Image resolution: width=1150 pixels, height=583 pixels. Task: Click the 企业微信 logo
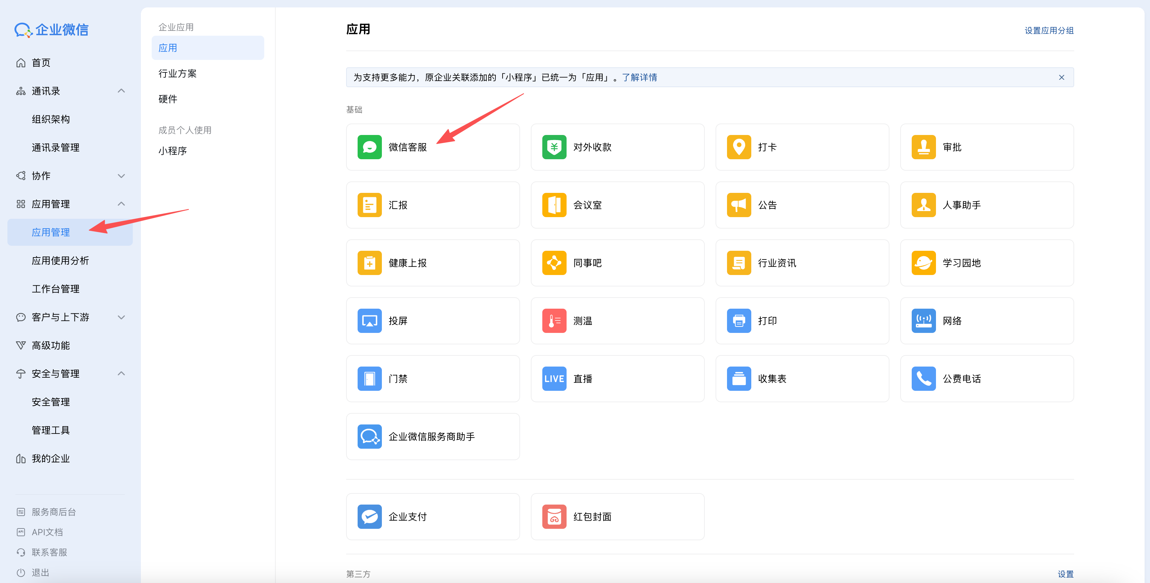[51, 30]
